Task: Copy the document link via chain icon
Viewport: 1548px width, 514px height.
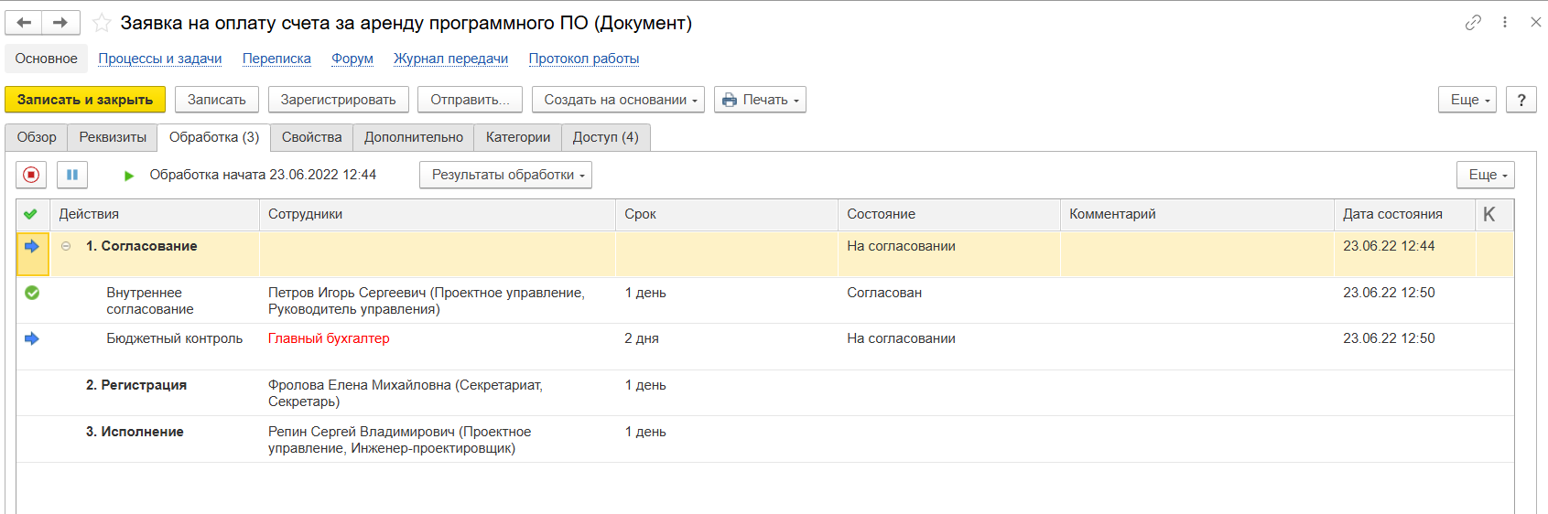Action: 1473,23
